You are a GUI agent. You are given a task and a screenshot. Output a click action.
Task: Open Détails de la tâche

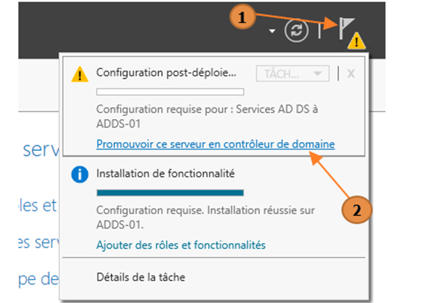[141, 277]
